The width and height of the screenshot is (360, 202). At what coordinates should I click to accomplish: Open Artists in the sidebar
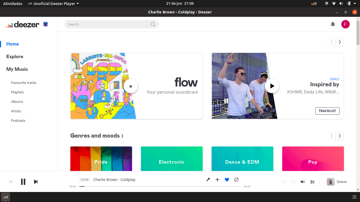coord(16,111)
